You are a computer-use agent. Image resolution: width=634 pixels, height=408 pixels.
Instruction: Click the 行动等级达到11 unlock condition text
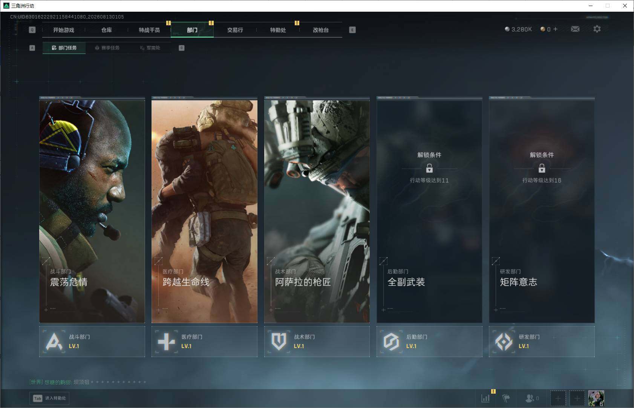point(429,180)
